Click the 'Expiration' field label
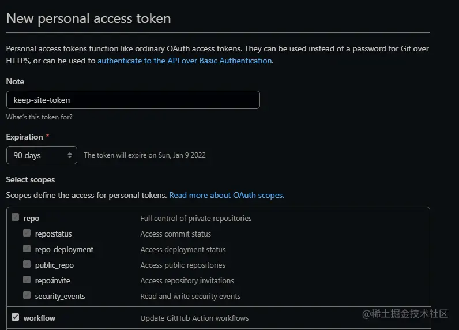This screenshot has height=330, width=459. (x=24, y=137)
